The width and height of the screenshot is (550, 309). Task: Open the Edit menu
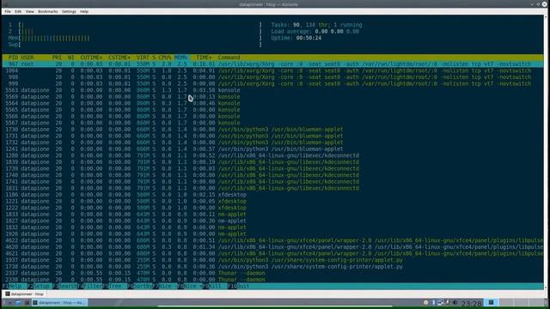pos(18,11)
